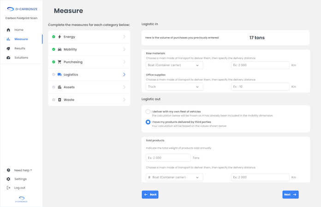
Task: Click the Results leaf icon
Action: (x=8, y=48)
